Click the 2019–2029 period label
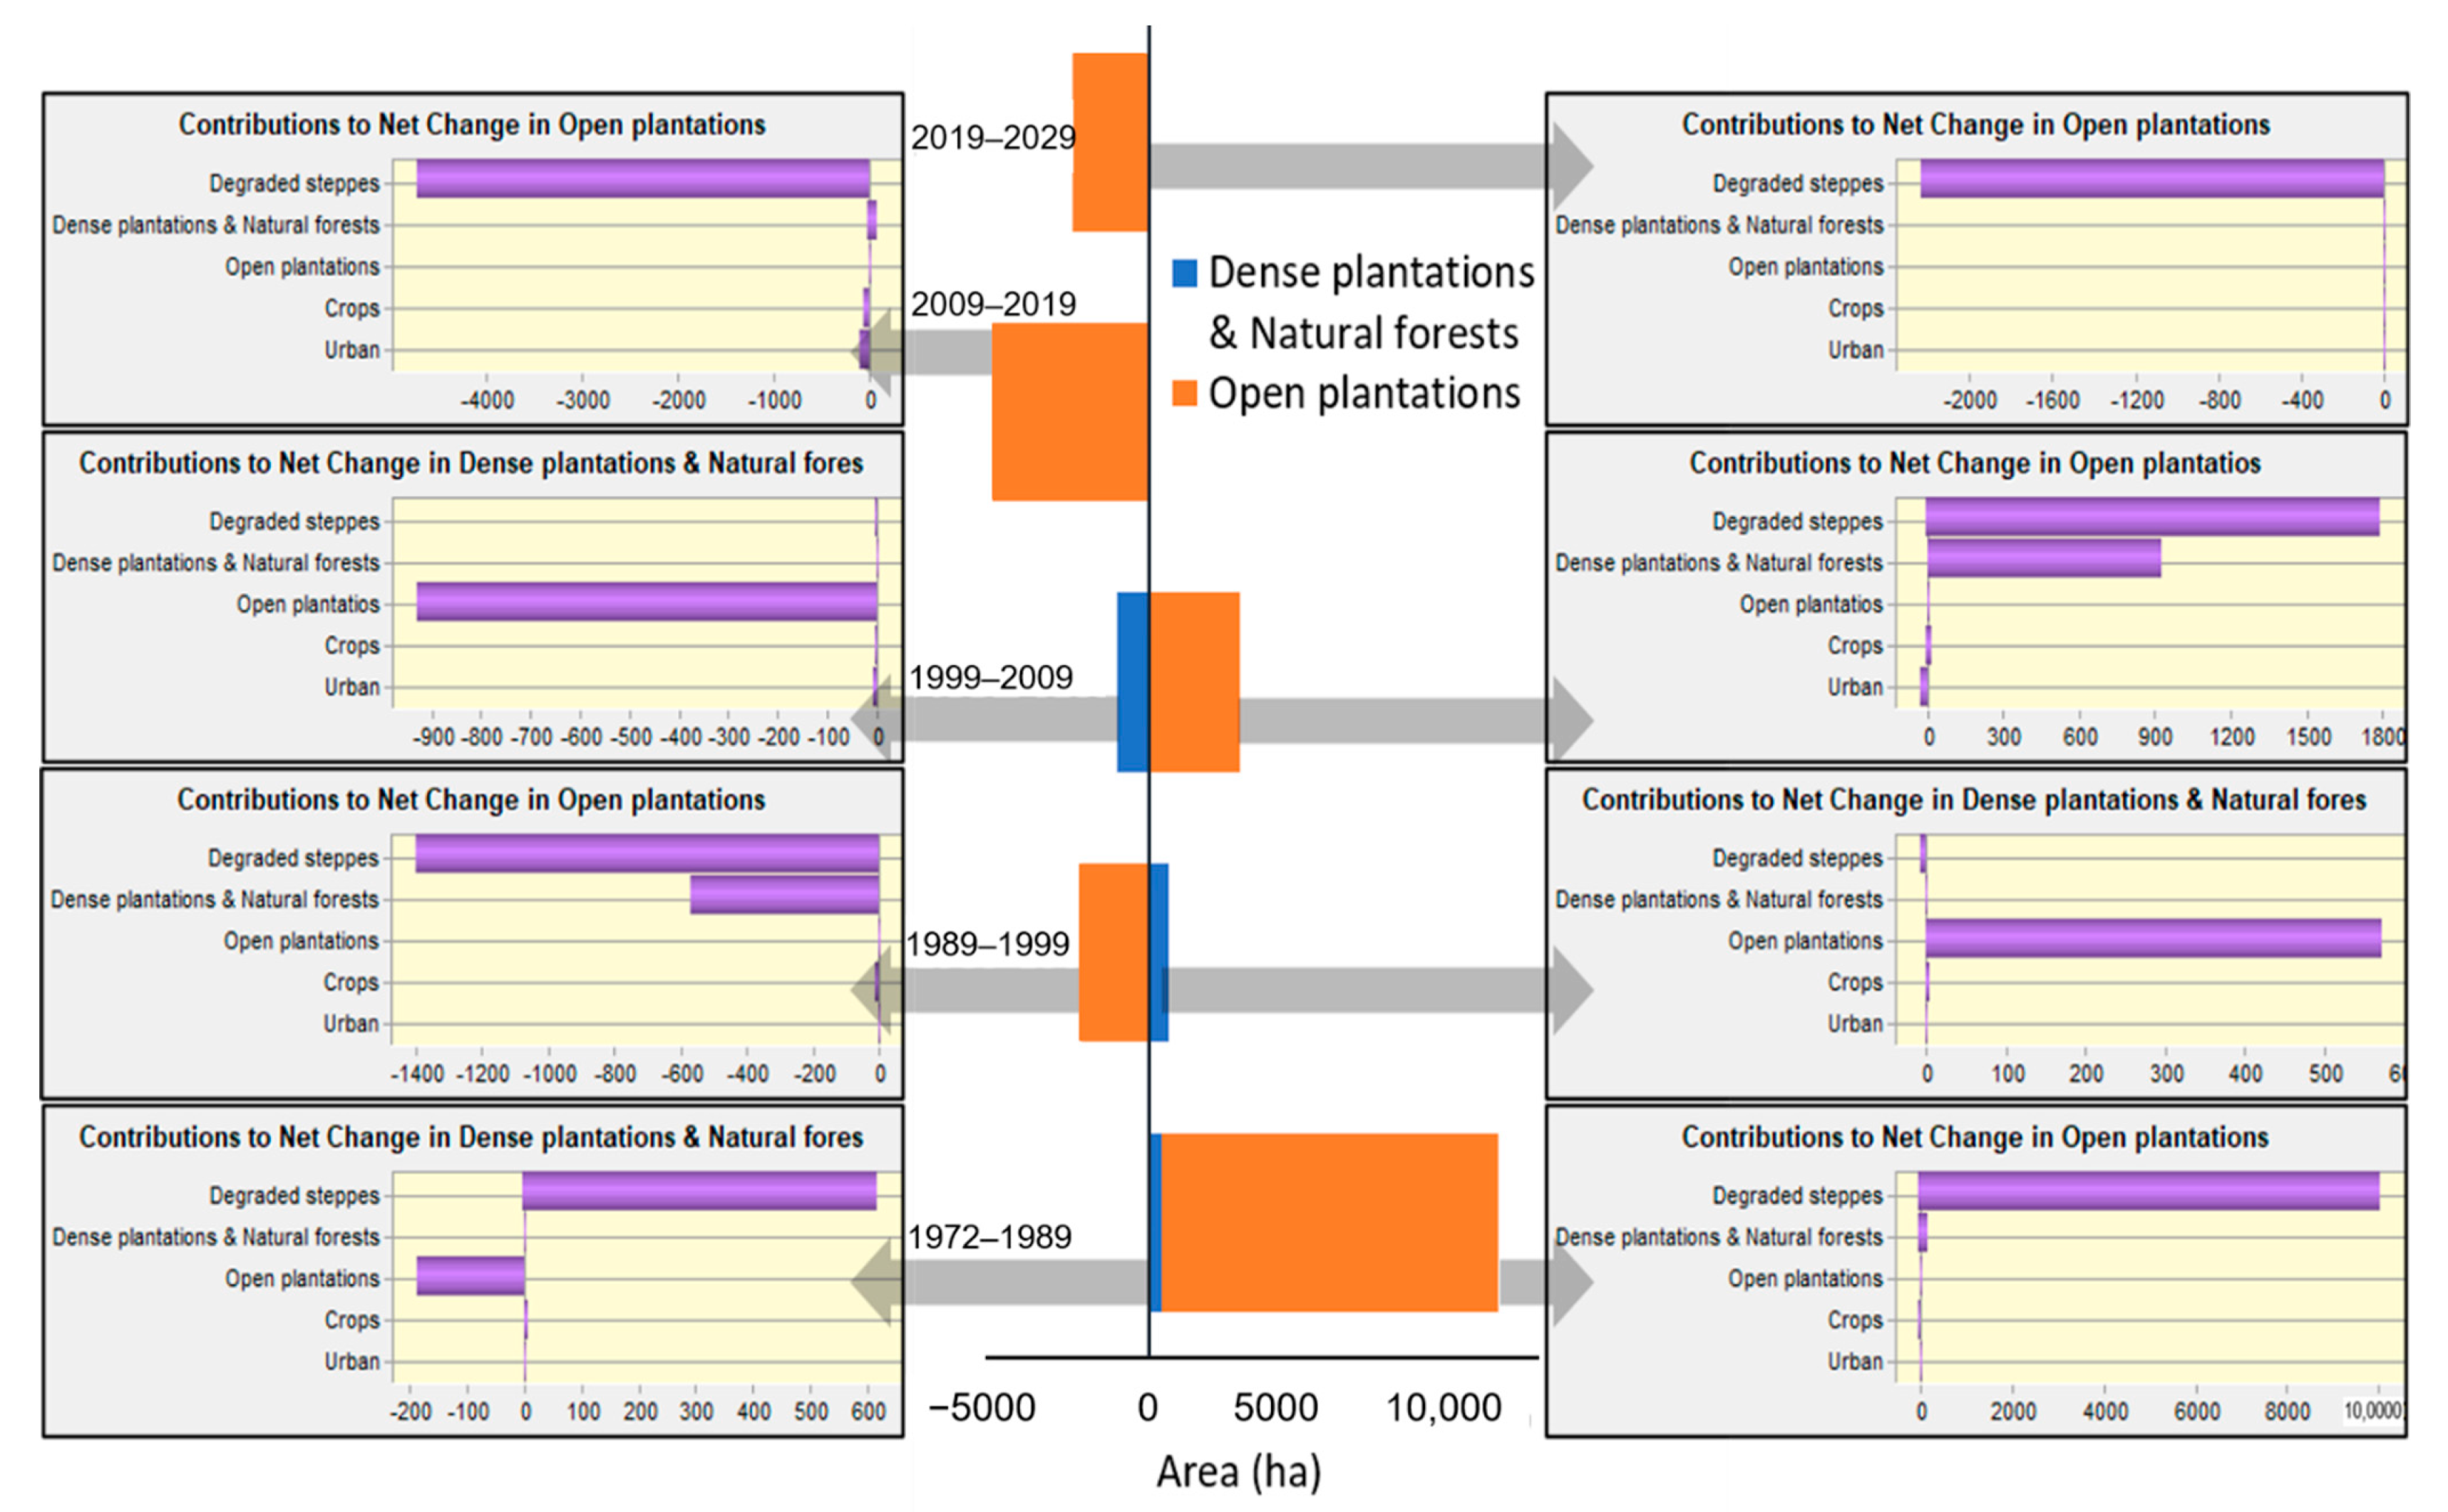 (992, 138)
